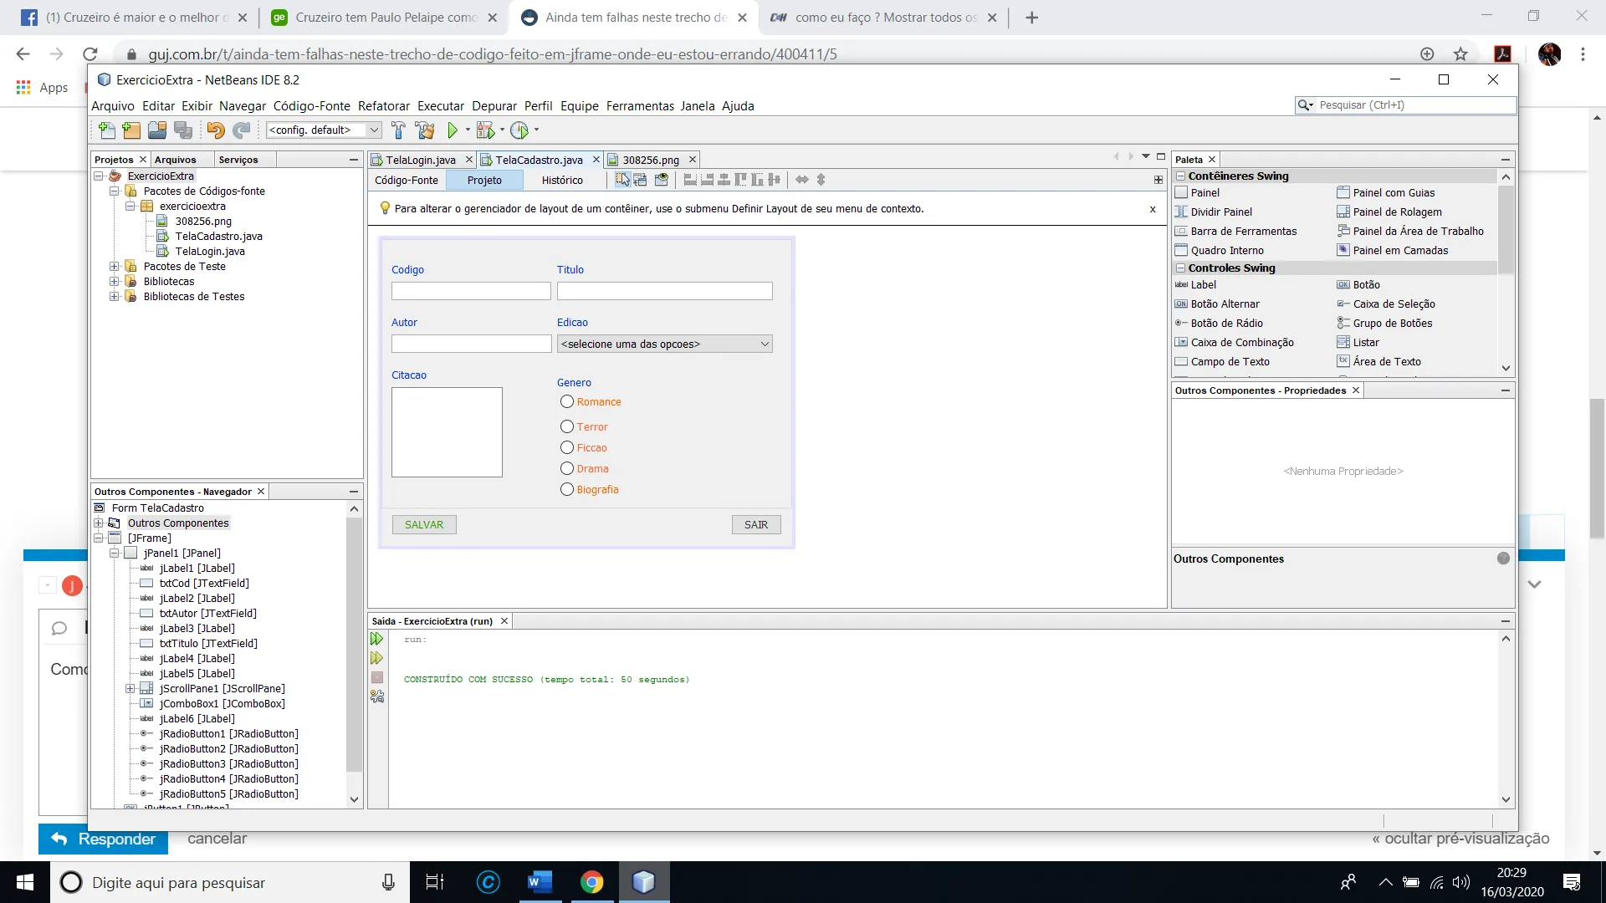Rerun output with green arrows icon
Viewport: 1606px width, 903px height.
(376, 639)
